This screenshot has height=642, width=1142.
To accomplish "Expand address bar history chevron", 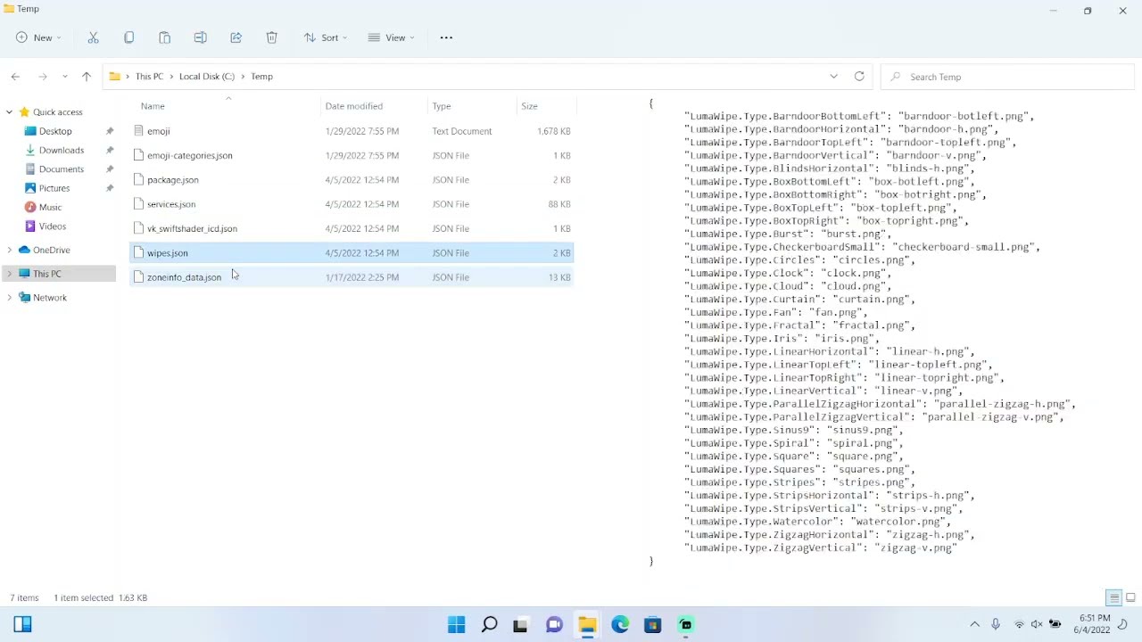I will pyautogui.click(x=833, y=77).
